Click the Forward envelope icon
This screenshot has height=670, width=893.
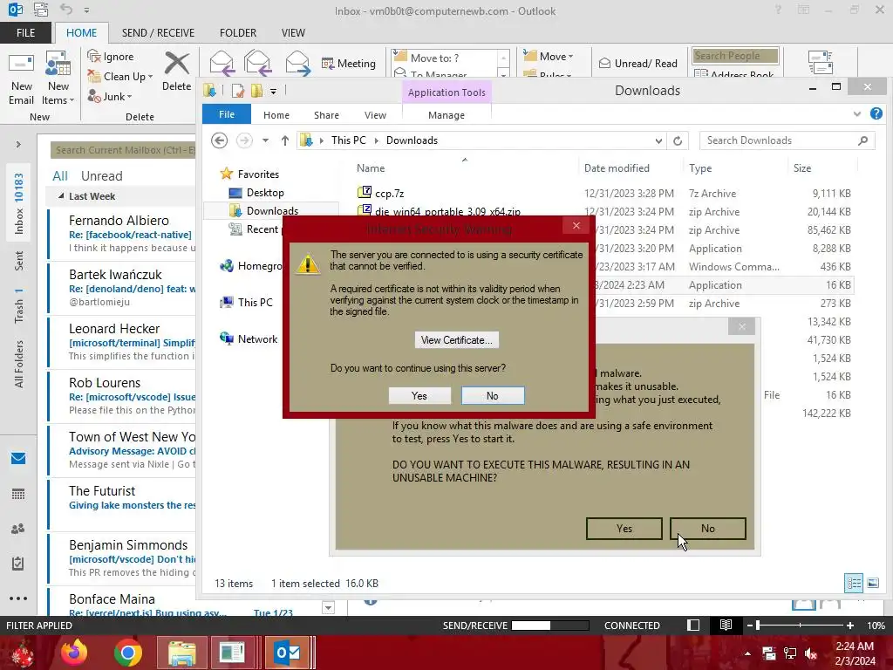click(297, 63)
